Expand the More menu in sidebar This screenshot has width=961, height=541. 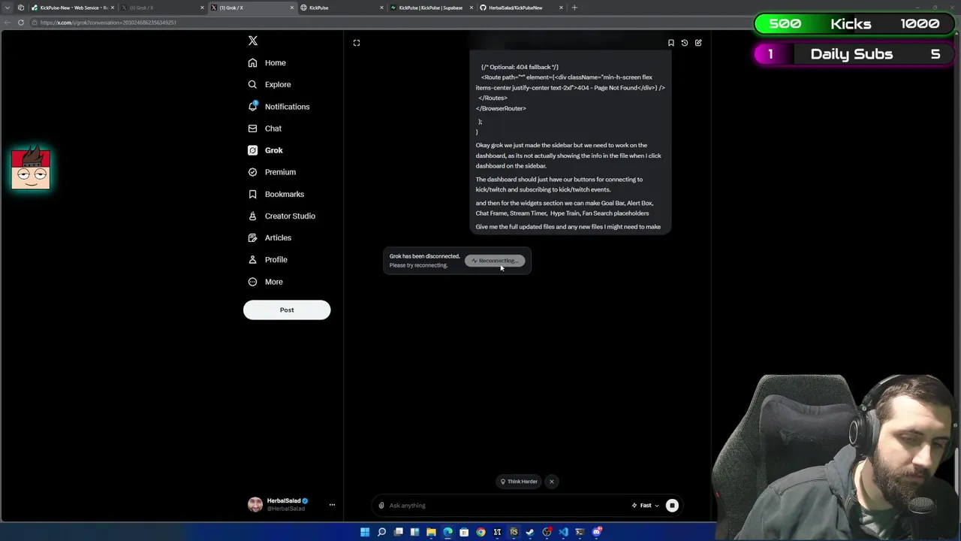point(266,282)
